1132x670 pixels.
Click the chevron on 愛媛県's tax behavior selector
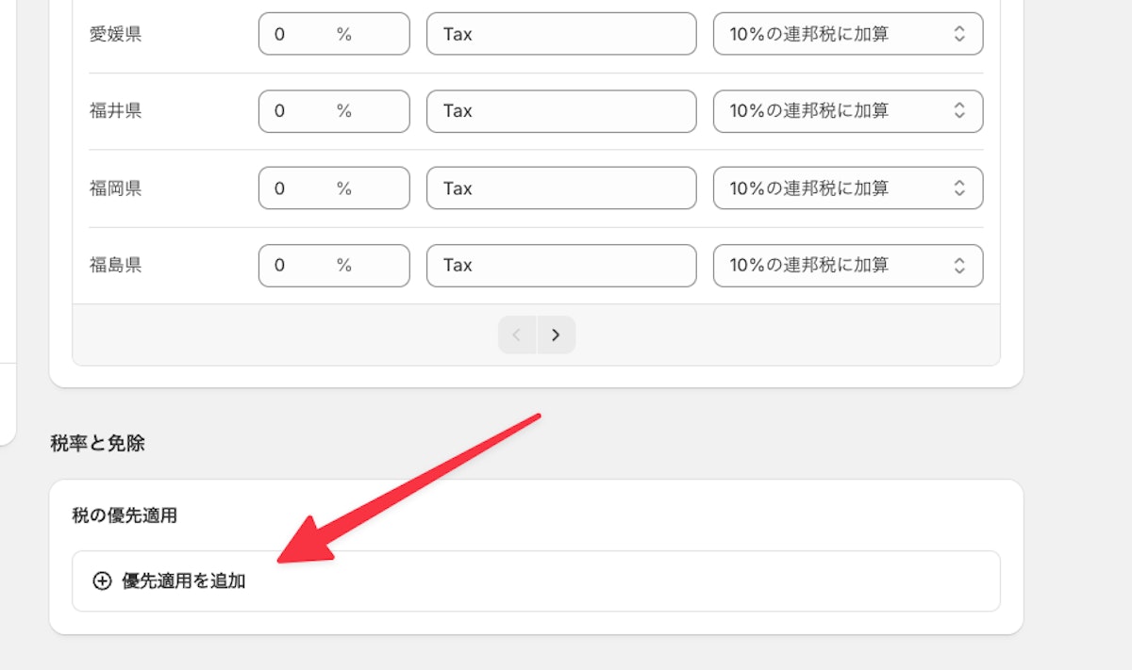click(x=960, y=33)
